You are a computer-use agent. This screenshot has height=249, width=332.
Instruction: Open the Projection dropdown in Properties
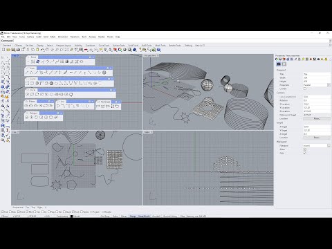point(329,85)
